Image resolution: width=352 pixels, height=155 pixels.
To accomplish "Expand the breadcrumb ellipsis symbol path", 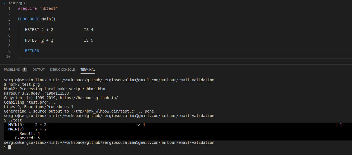I will [x=28, y=3].
